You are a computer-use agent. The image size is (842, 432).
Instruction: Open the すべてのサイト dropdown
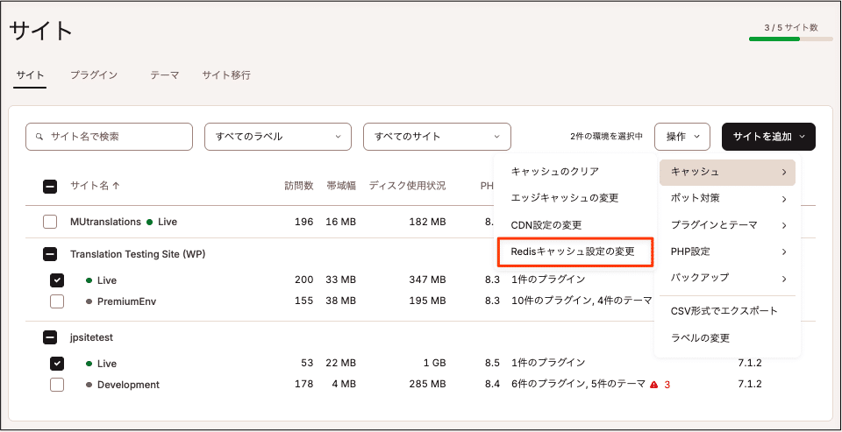[437, 137]
